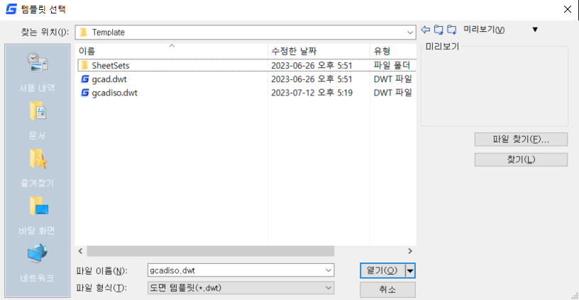The width and height of the screenshot is (579, 300).
Task: Click the GstarCAD logo in title bar
Action: click(11, 8)
